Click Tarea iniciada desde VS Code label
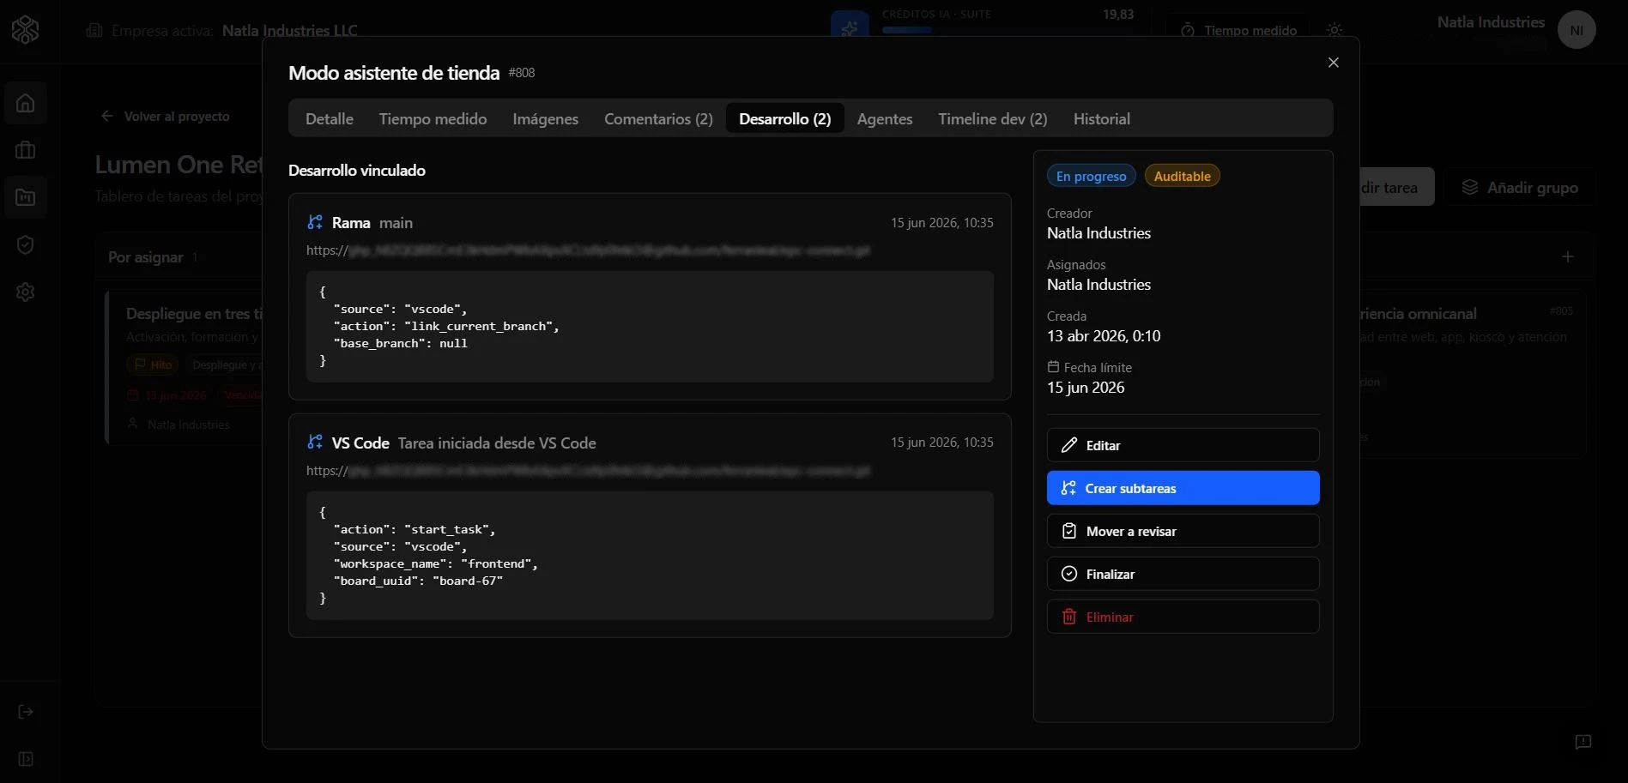The height and width of the screenshot is (783, 1628). pos(497,443)
